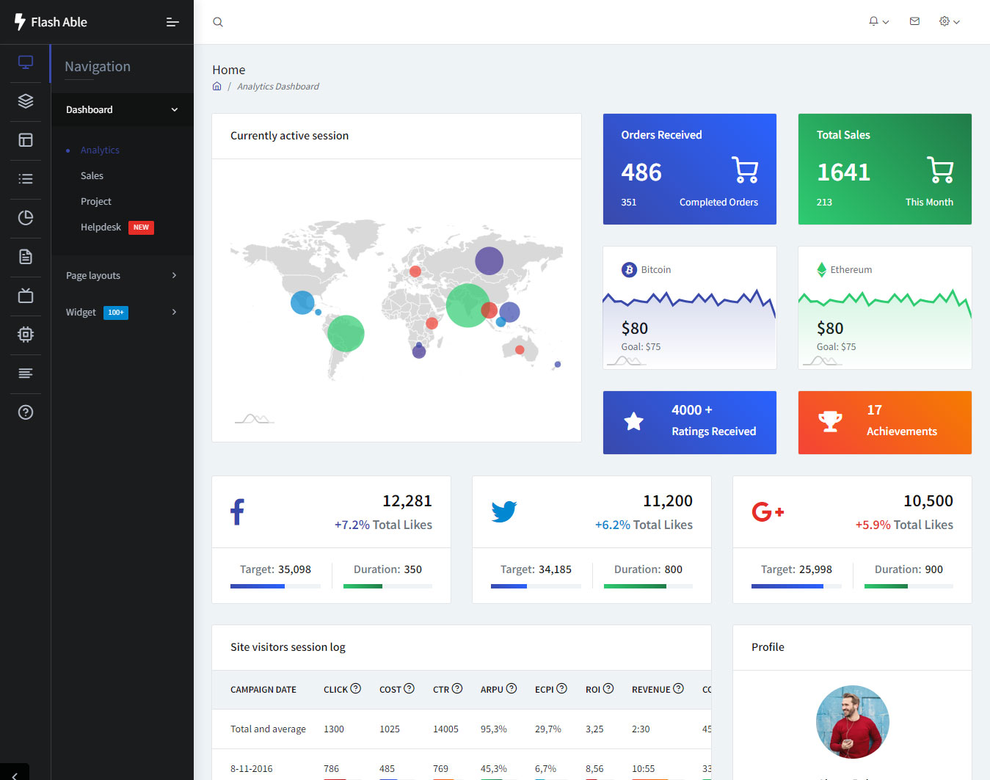Select the pie chart icon in sidebar

coord(26,218)
